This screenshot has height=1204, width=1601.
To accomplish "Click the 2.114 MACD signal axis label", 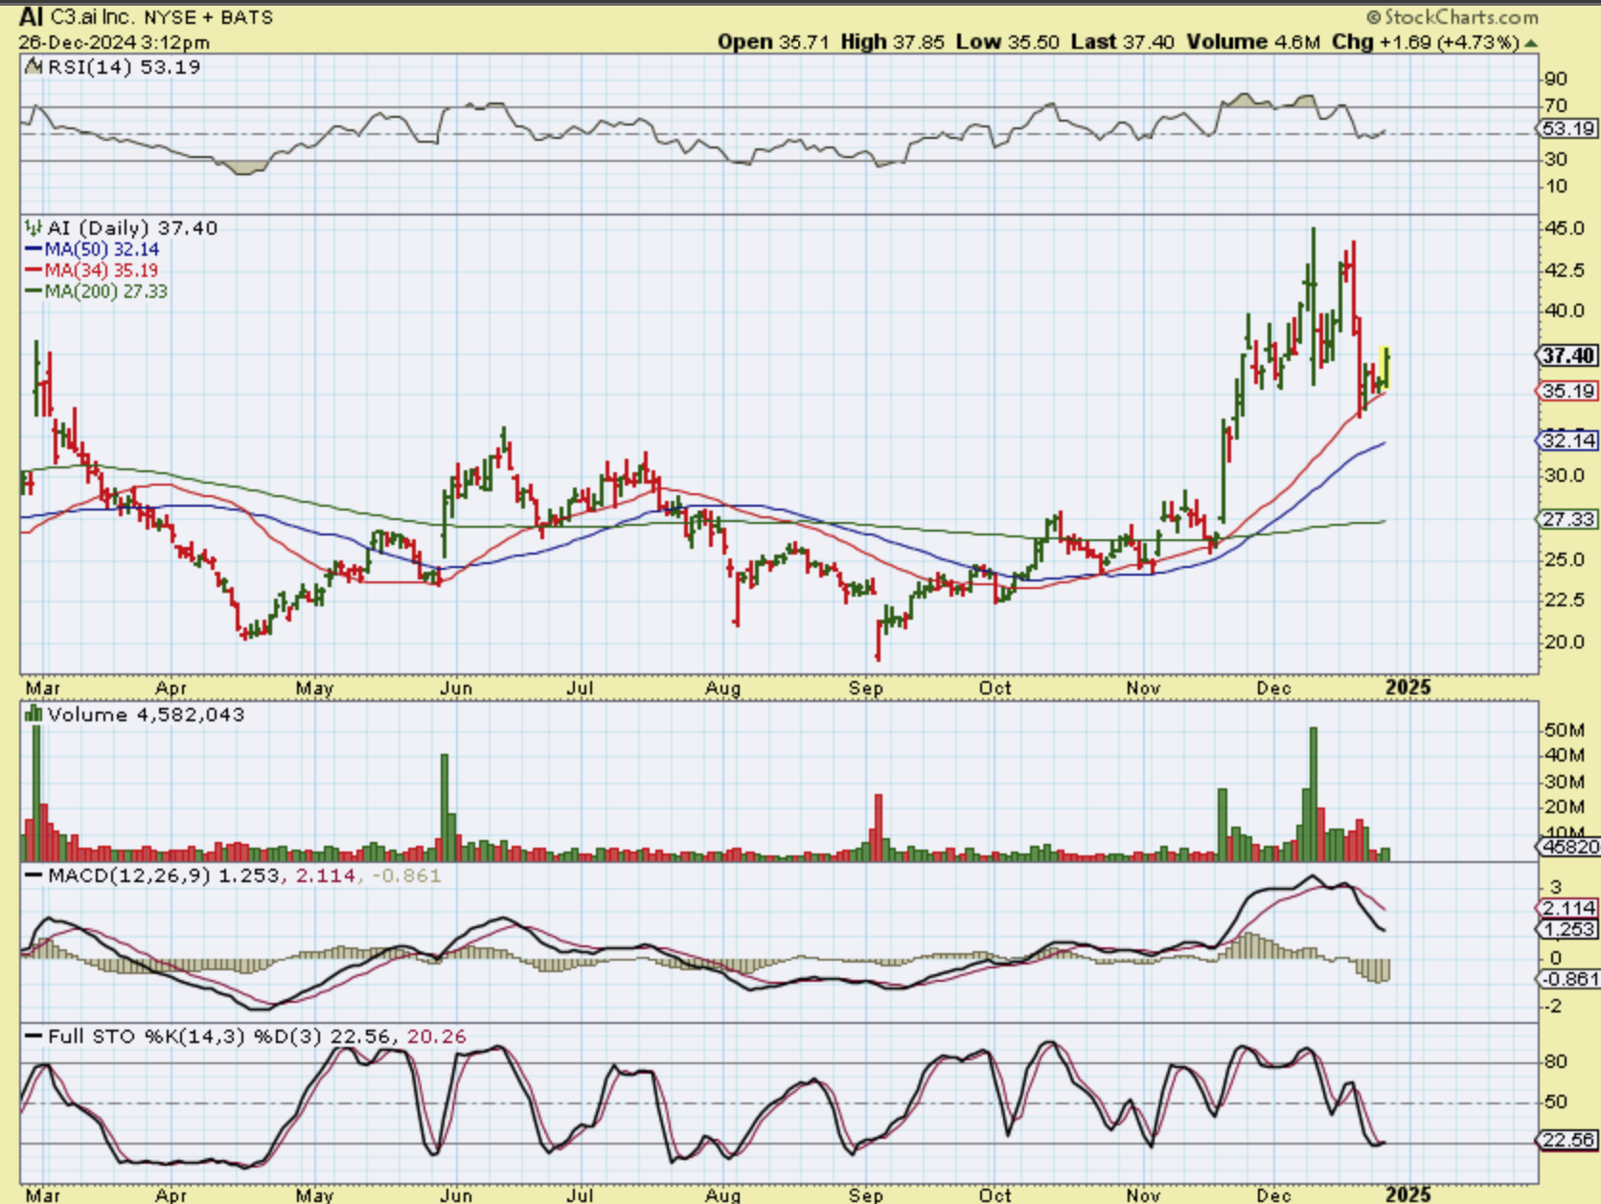I will (x=1567, y=908).
